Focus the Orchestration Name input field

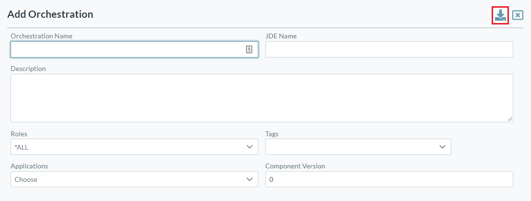click(x=127, y=49)
